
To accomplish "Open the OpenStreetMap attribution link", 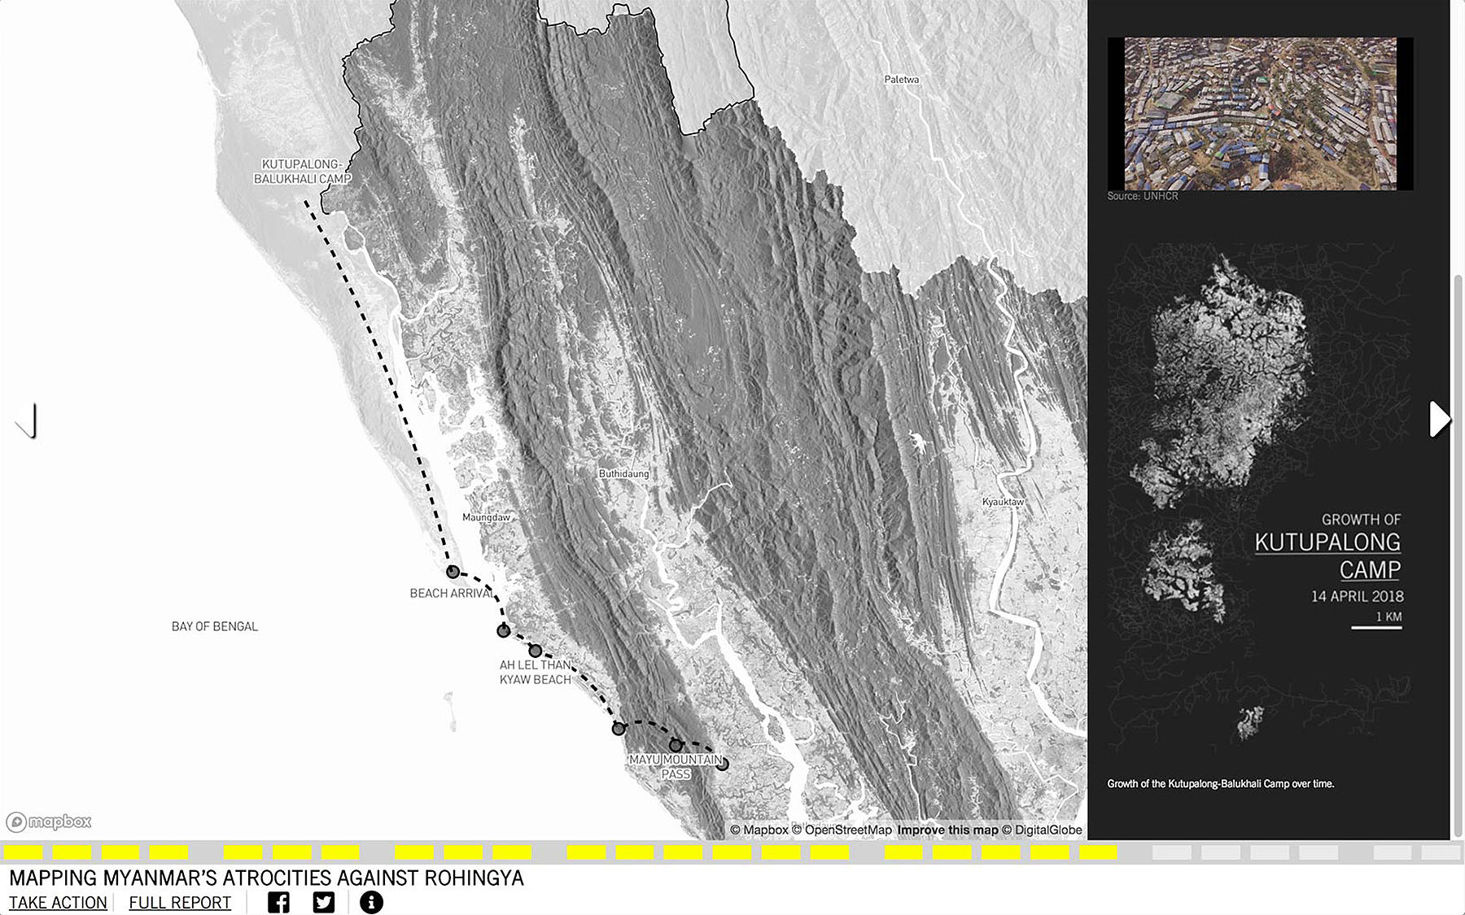I will tap(847, 830).
